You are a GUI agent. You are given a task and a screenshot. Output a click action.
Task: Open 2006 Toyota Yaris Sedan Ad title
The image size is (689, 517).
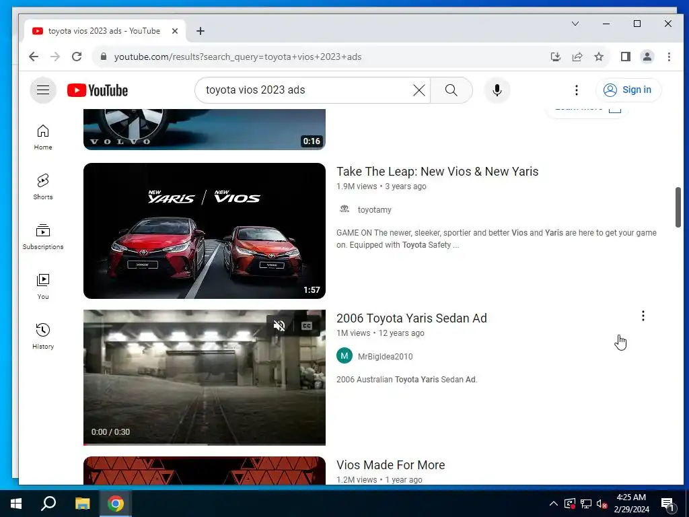412,318
